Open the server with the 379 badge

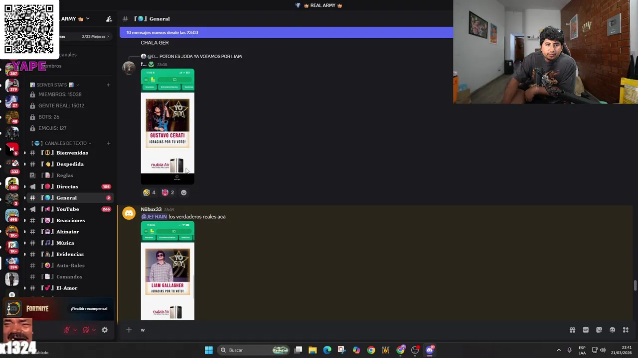[12, 86]
